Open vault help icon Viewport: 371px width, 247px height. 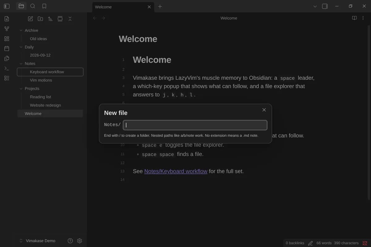(70, 241)
